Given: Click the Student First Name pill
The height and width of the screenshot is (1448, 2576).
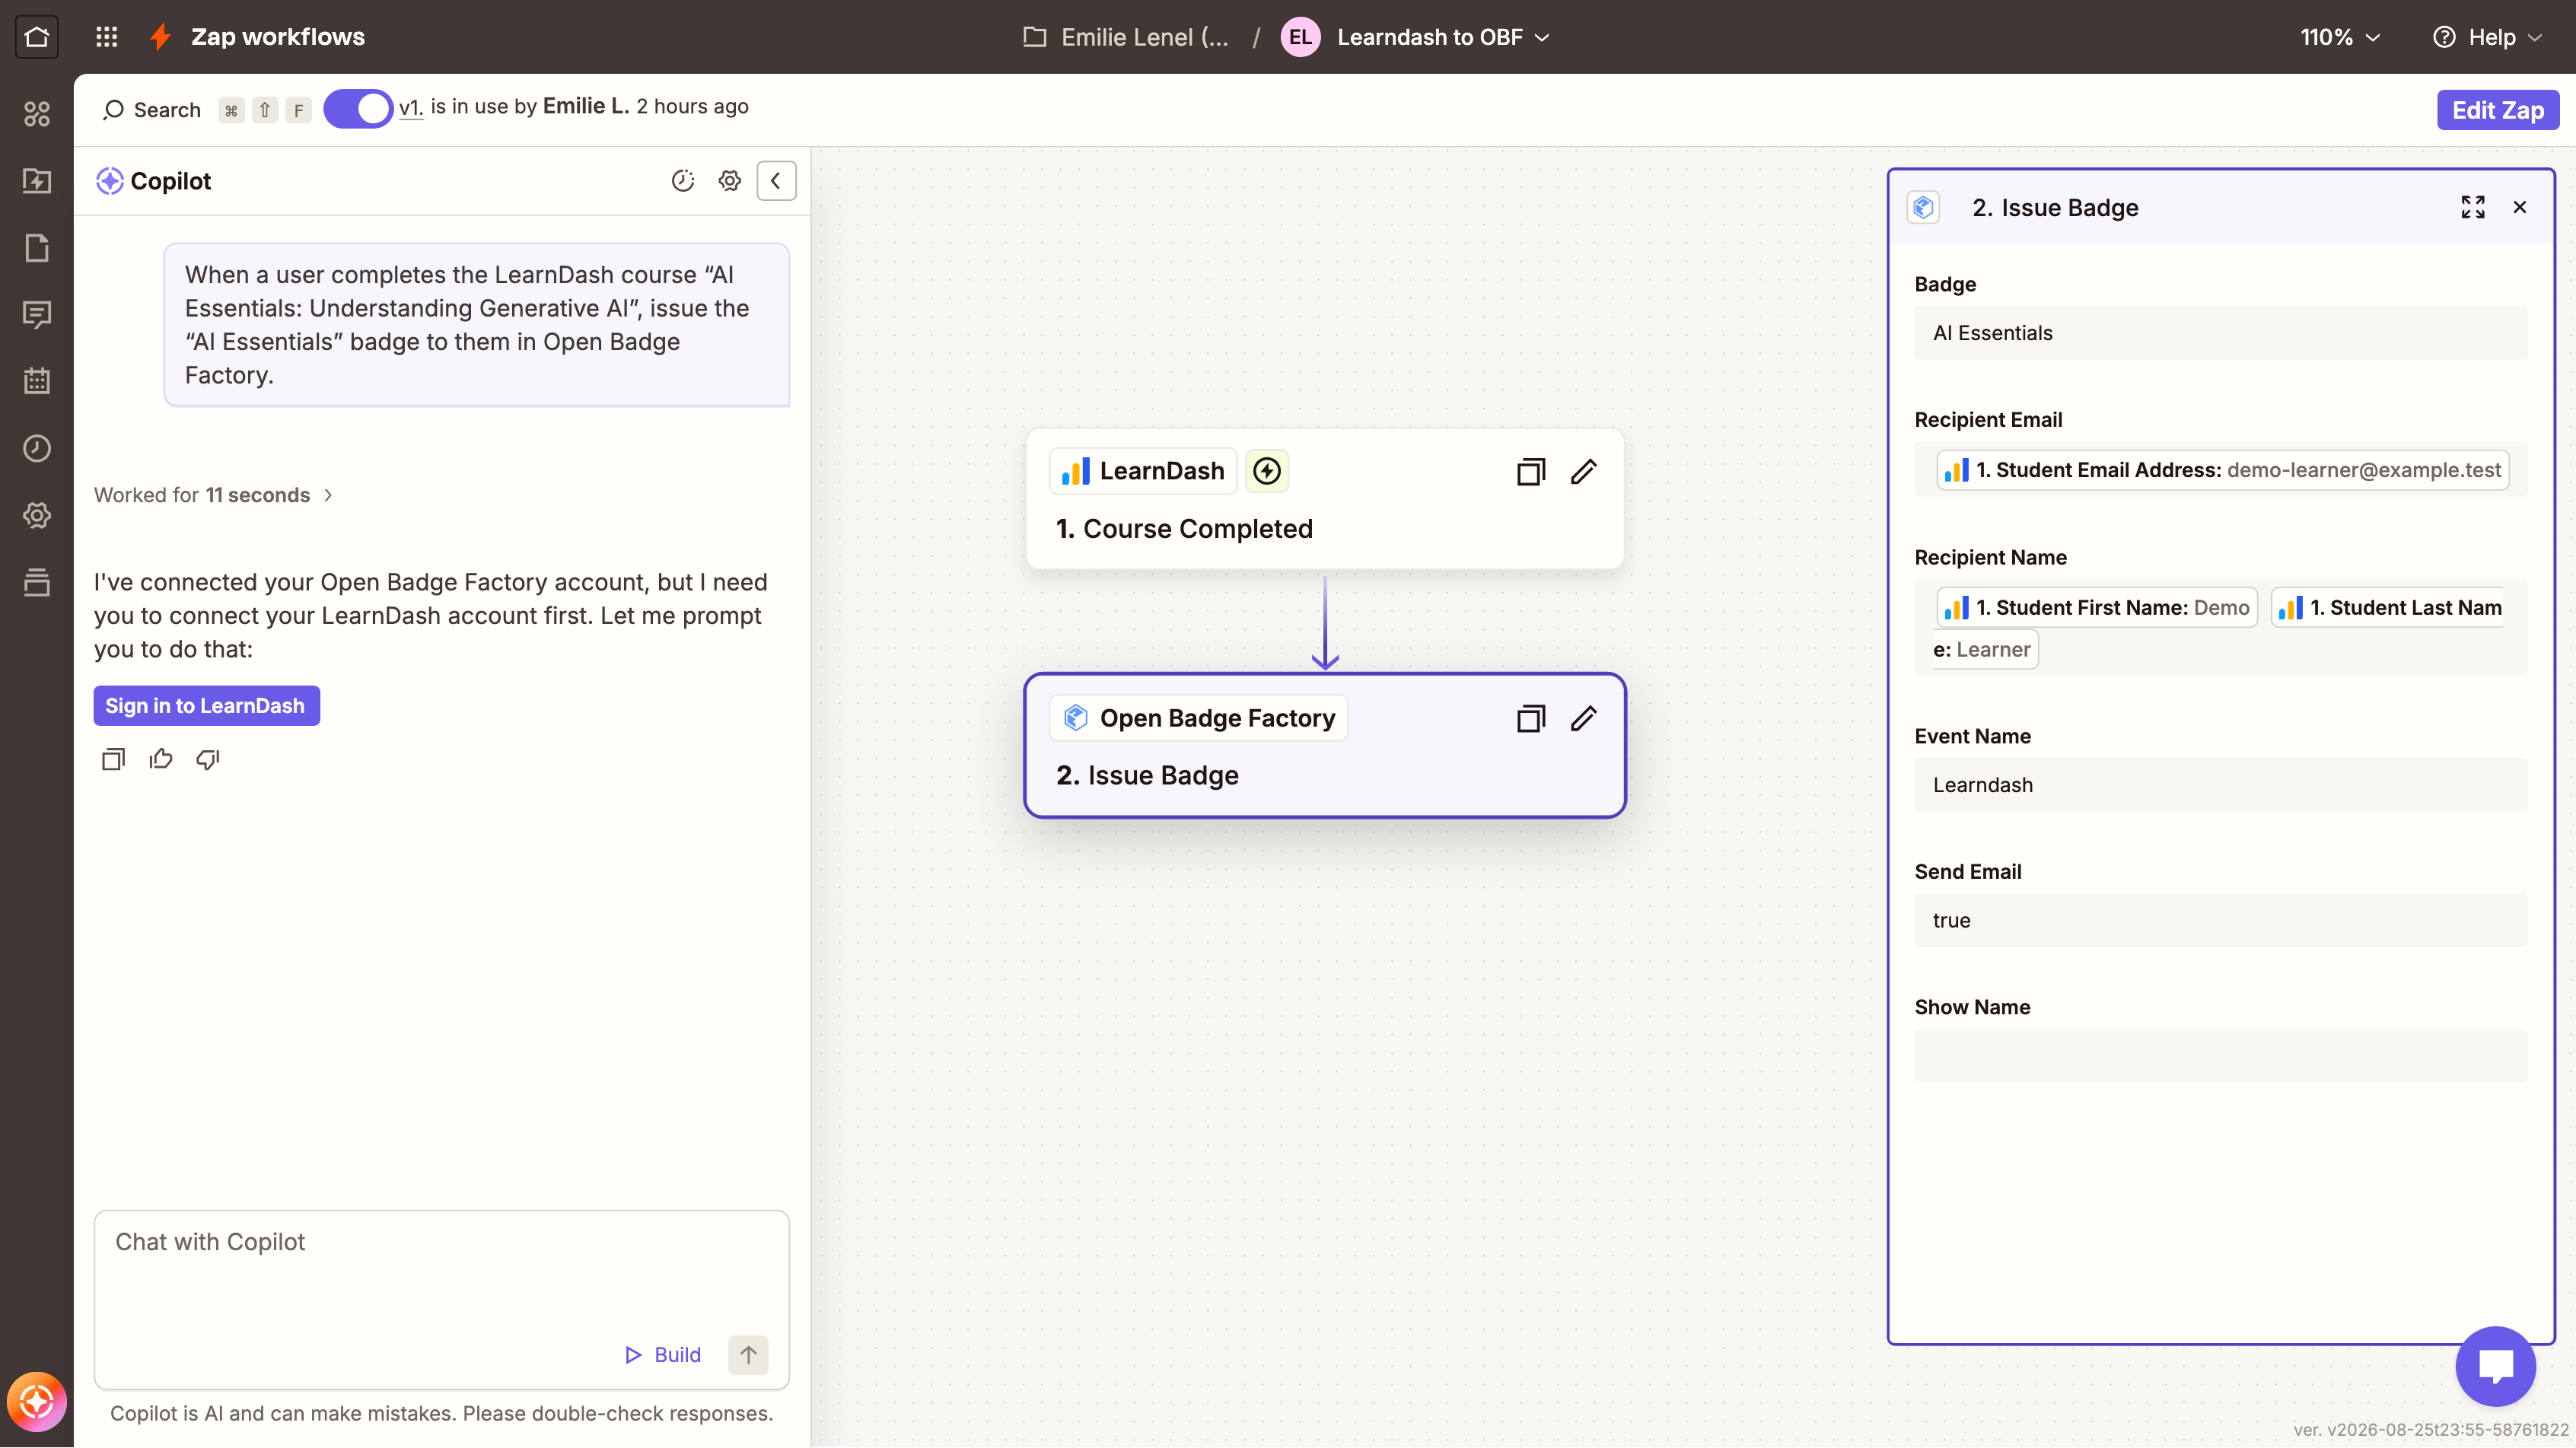Looking at the screenshot, I should (2097, 608).
